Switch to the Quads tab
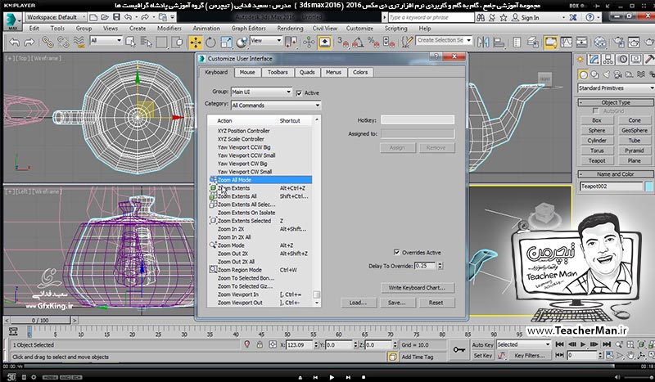This screenshot has height=382, width=655. 307,72
